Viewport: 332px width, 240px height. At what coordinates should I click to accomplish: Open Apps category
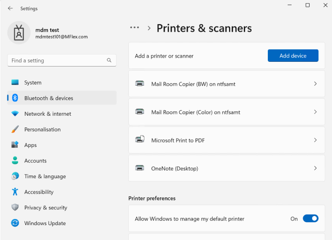[x=62, y=145]
